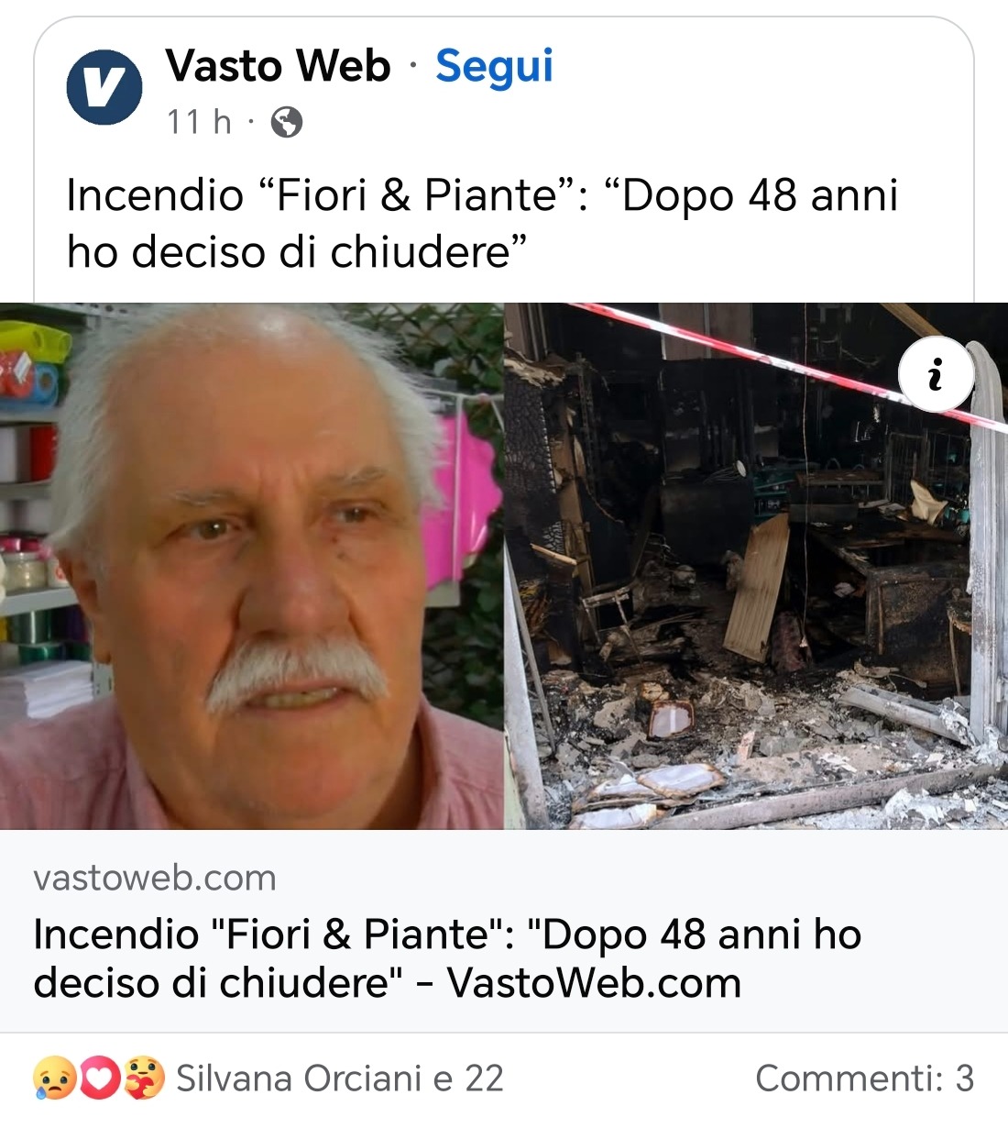
Task: Open the vastoweb.com domain link
Action: click(x=155, y=878)
